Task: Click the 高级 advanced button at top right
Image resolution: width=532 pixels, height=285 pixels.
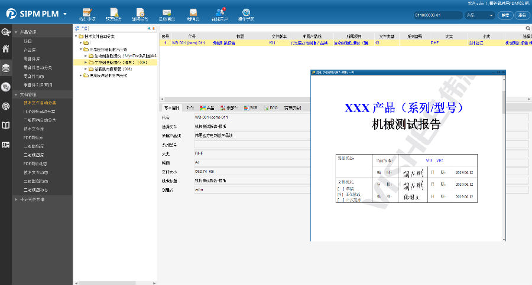Action: click(x=522, y=15)
